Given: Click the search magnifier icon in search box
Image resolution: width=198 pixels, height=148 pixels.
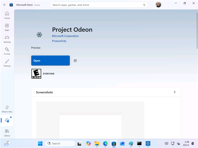Looking at the screenshot, I should 144,5.
